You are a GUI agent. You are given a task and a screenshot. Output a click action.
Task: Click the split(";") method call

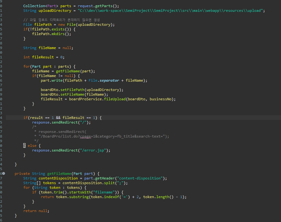click(115, 183)
